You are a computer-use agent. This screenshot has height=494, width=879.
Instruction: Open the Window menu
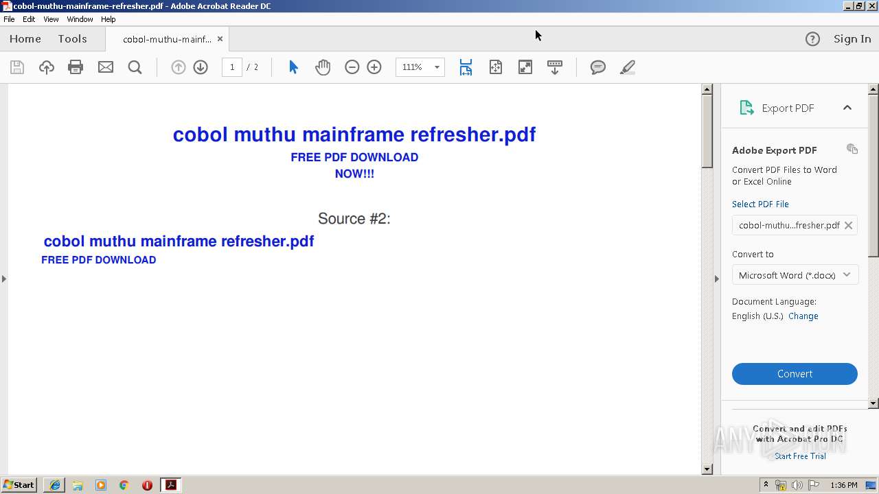pos(80,19)
